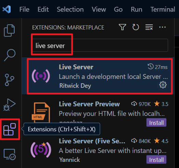Click the VS Code logo icon
The height and width of the screenshot is (168, 179).
point(6,9)
